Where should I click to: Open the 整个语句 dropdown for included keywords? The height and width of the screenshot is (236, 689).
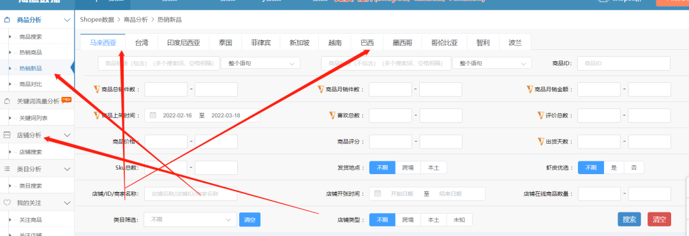(x=260, y=63)
